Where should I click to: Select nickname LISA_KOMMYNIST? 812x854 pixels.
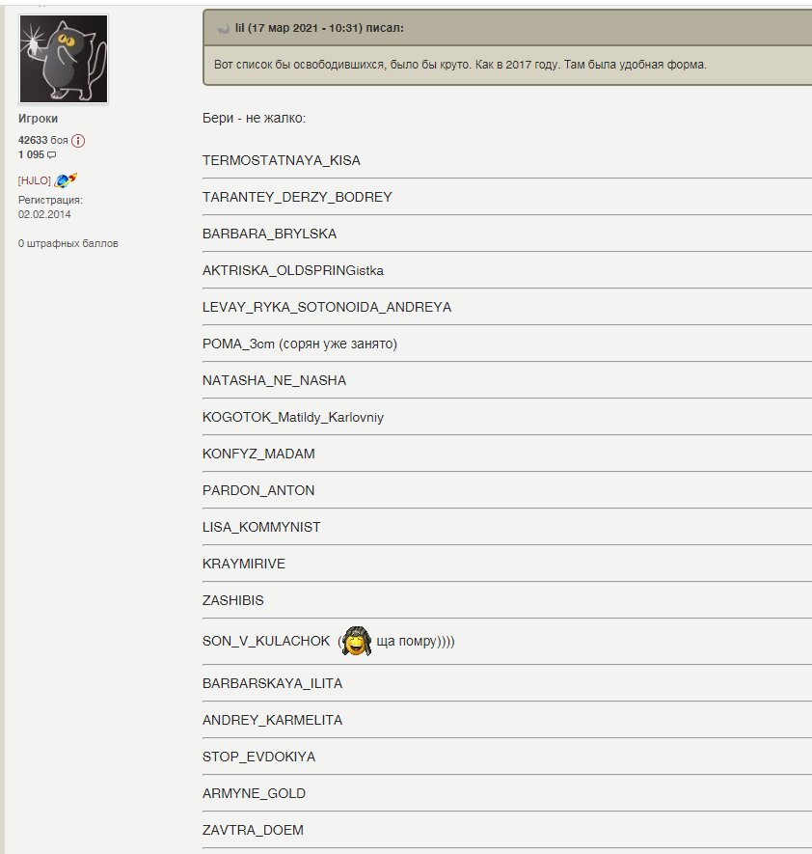tap(261, 527)
